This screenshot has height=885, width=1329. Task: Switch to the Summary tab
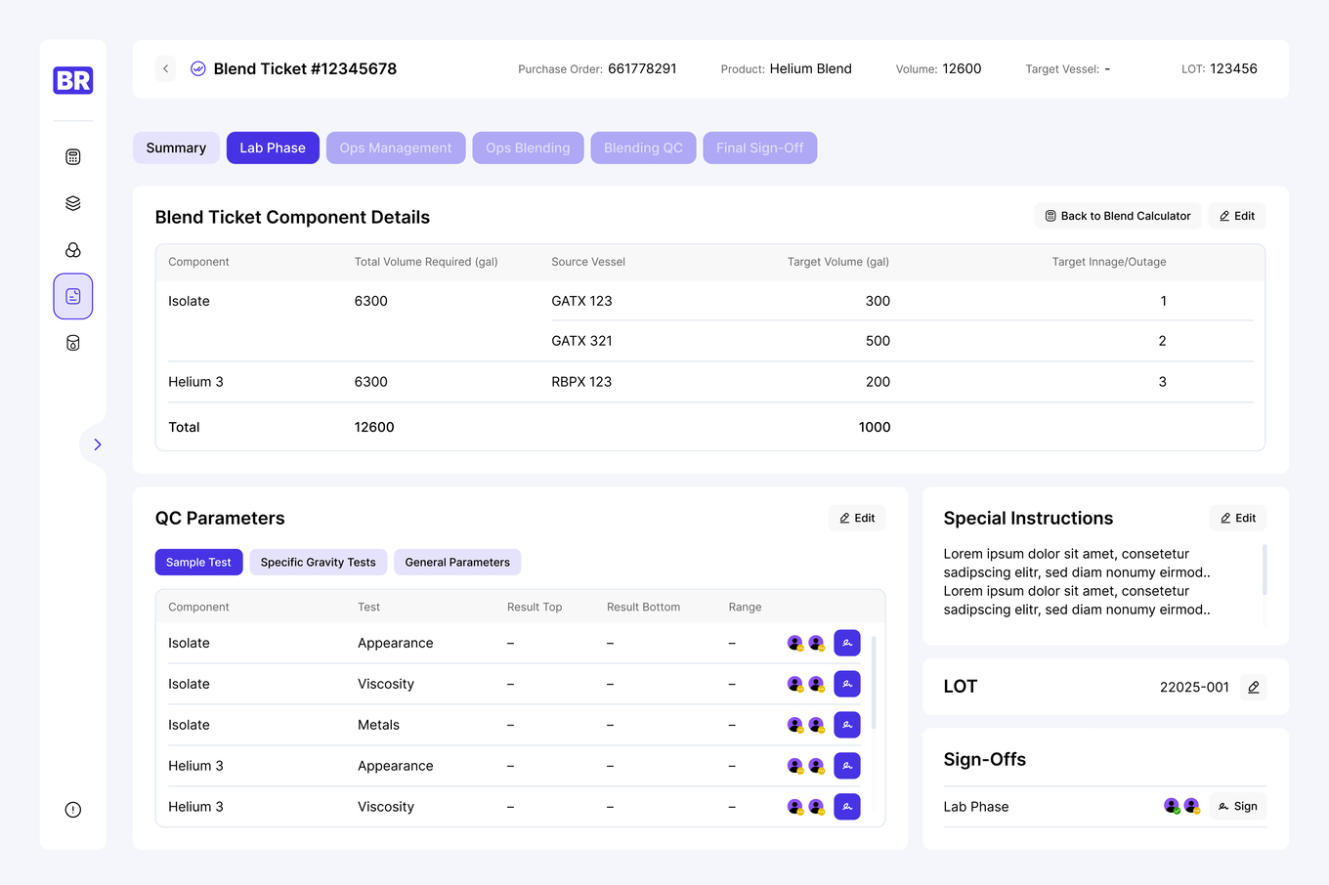click(176, 147)
